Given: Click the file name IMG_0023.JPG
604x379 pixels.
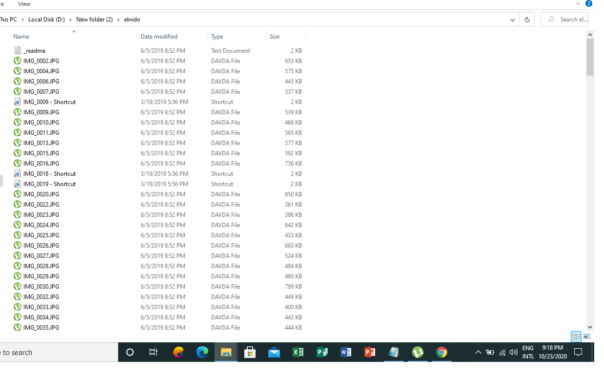Looking at the screenshot, I should click(x=41, y=215).
